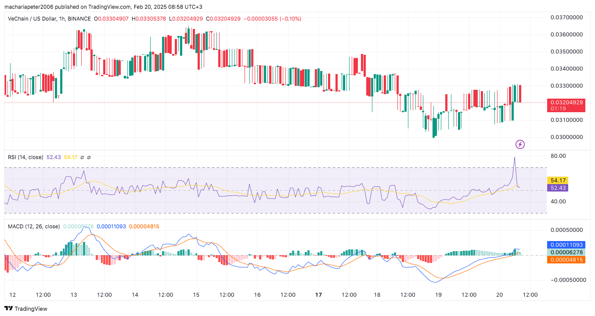This screenshot has height=316, width=595.
Task: Click the purple lightning bolt event icon
Action: 520,144
